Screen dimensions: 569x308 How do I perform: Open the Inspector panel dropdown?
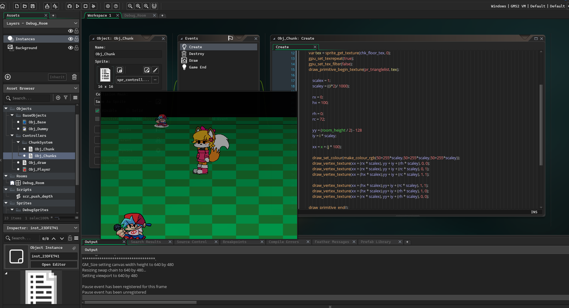(76, 228)
